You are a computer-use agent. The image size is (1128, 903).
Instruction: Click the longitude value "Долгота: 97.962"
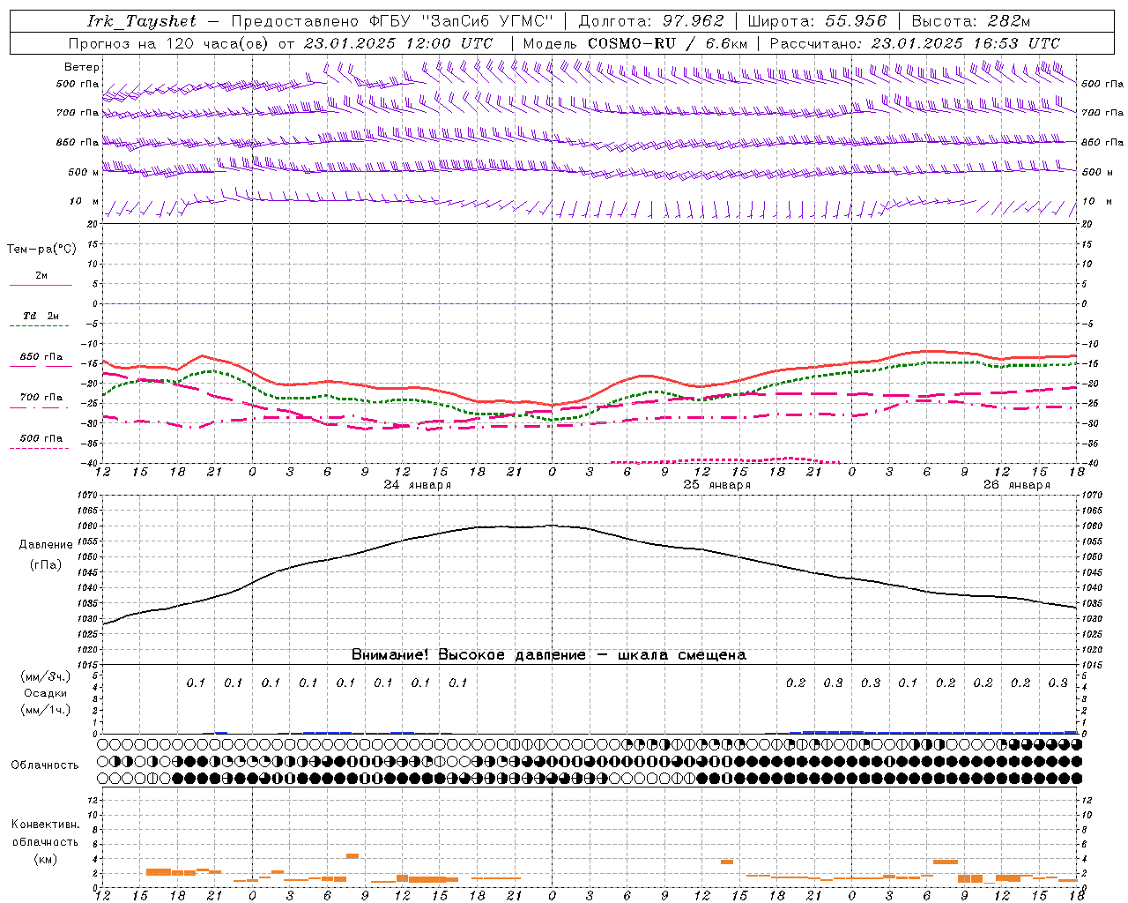tap(650, 21)
